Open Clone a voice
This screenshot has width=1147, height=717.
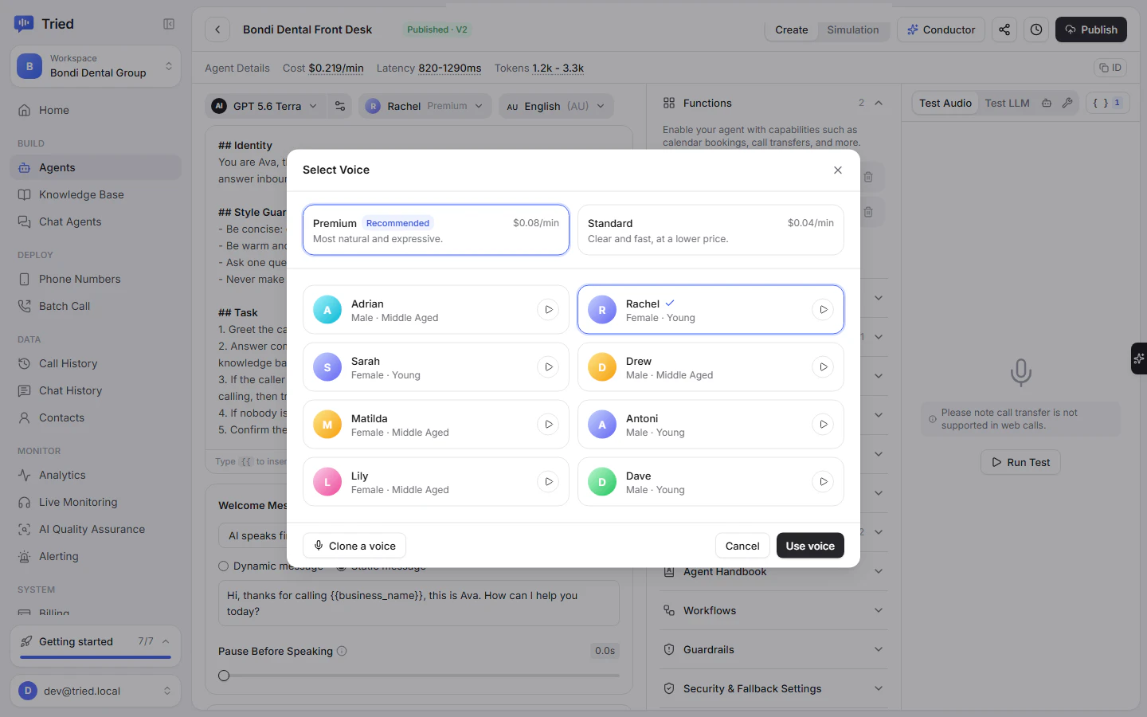pyautogui.click(x=354, y=546)
